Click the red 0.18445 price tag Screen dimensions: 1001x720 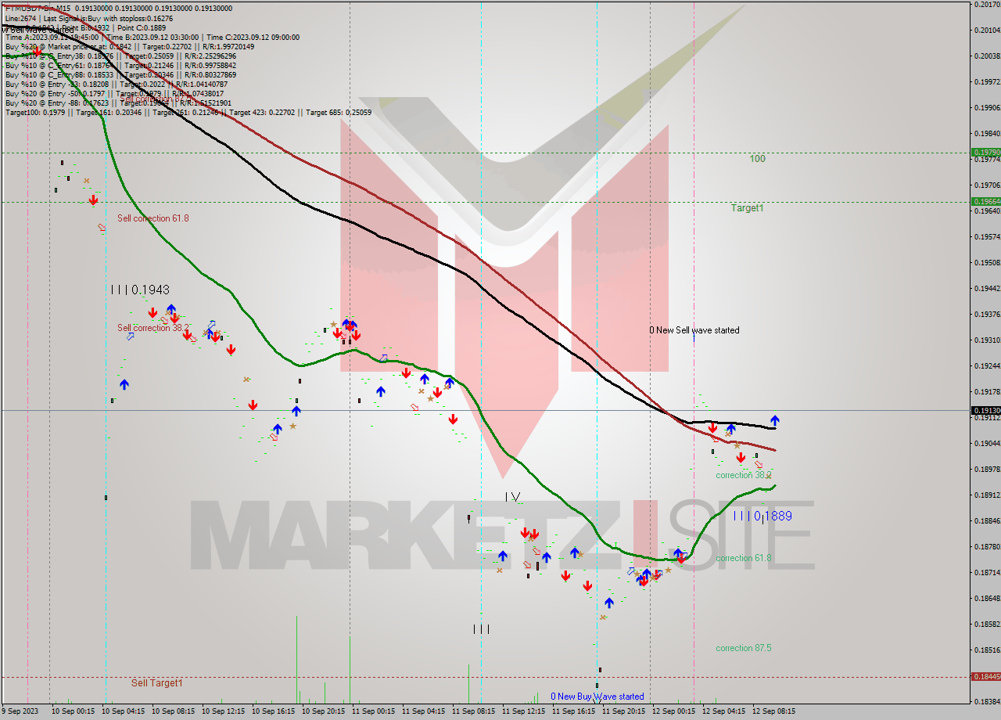(985, 676)
